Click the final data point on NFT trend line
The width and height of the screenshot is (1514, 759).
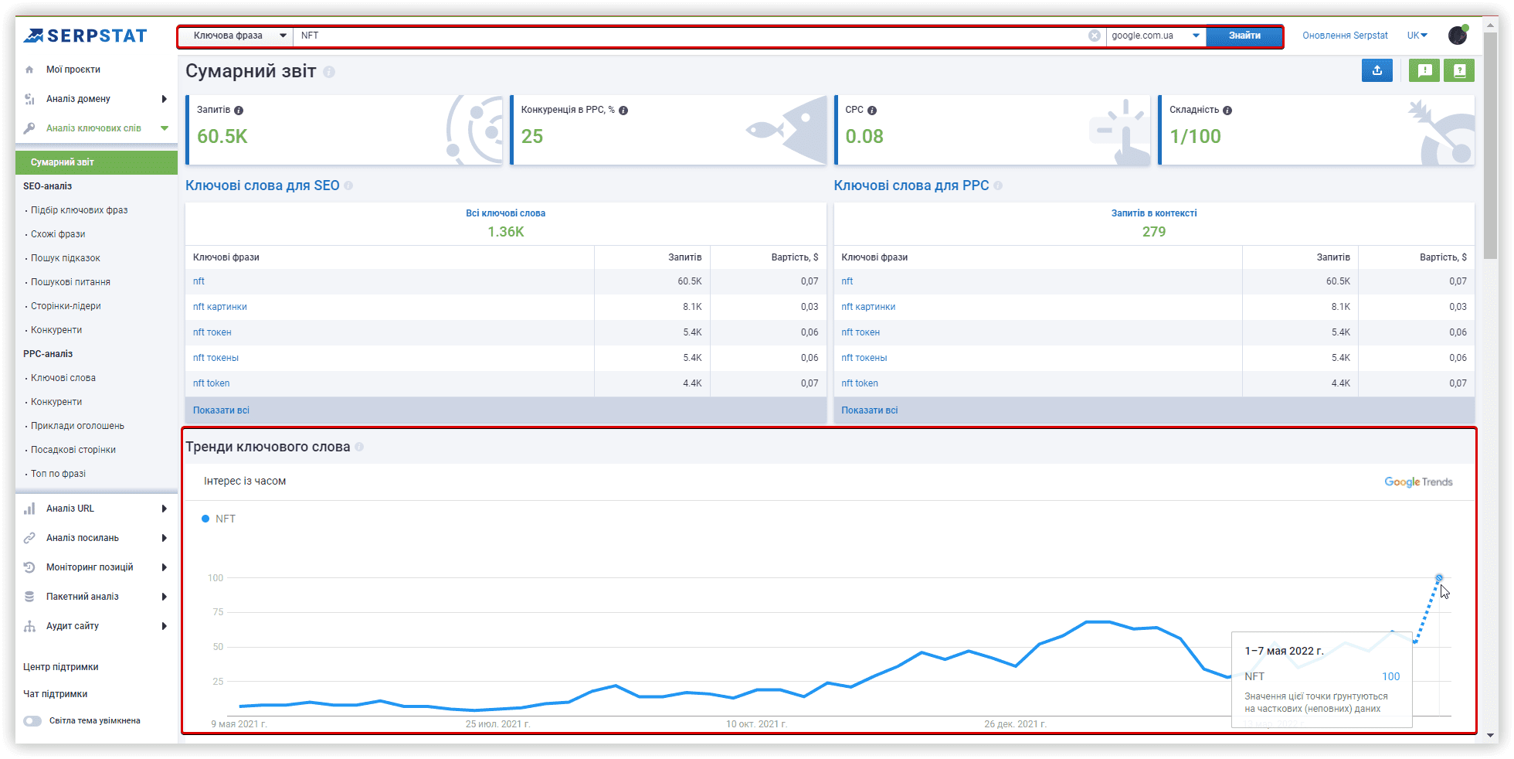click(x=1438, y=578)
